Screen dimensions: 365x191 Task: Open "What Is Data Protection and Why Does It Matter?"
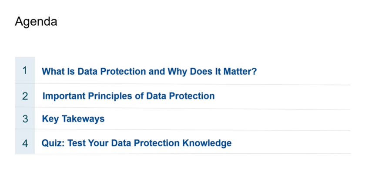coord(149,71)
